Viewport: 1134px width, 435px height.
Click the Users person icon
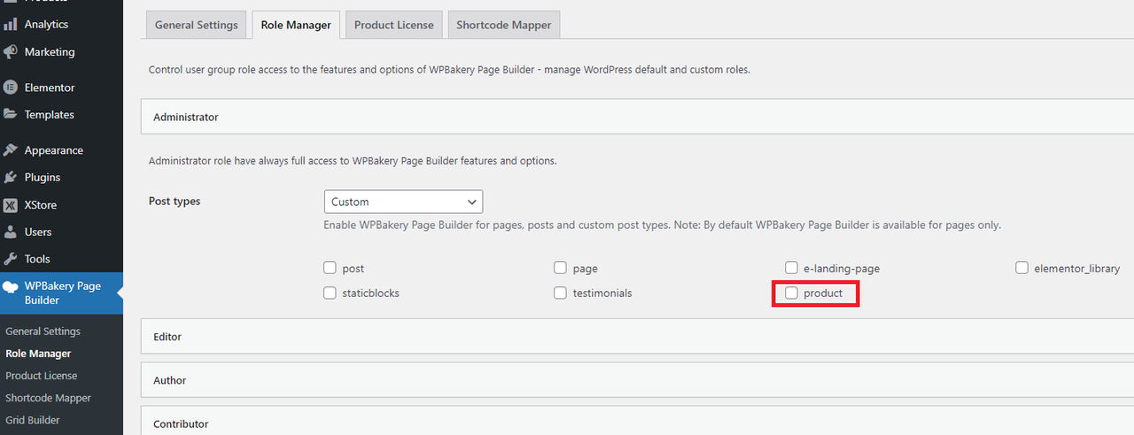[11, 233]
